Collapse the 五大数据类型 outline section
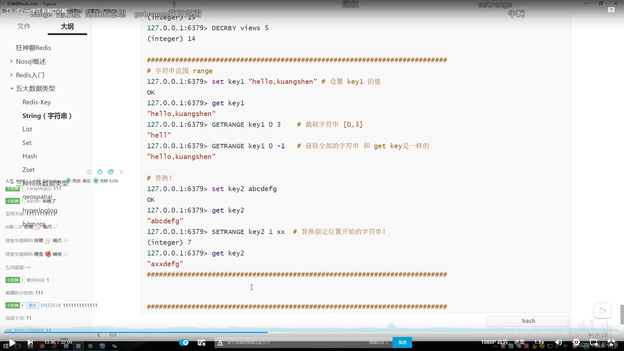Screen dimensions: 624x351 coord(12,88)
